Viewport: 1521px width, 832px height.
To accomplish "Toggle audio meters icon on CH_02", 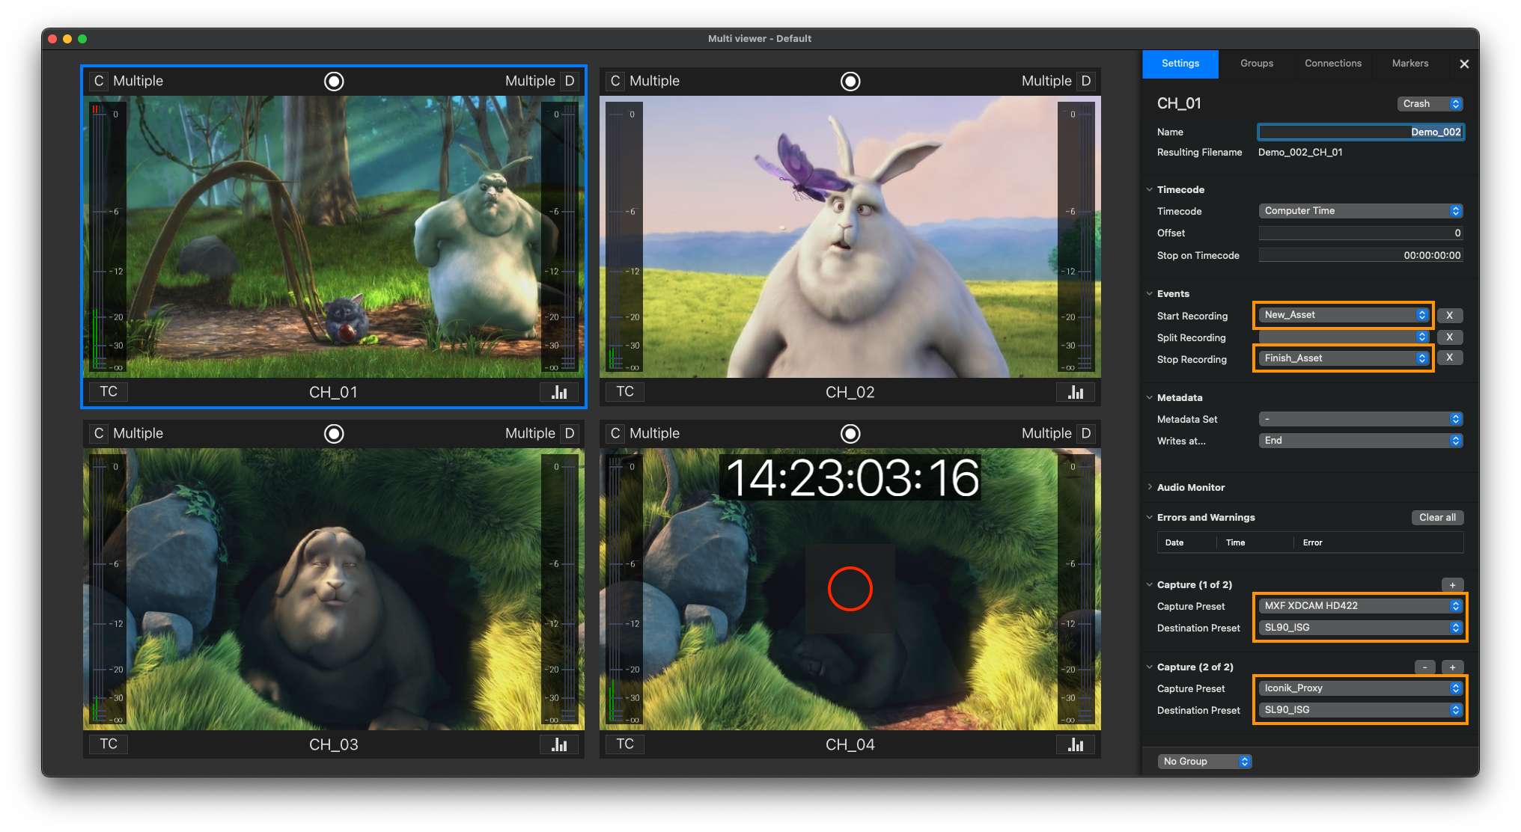I will (x=1076, y=391).
